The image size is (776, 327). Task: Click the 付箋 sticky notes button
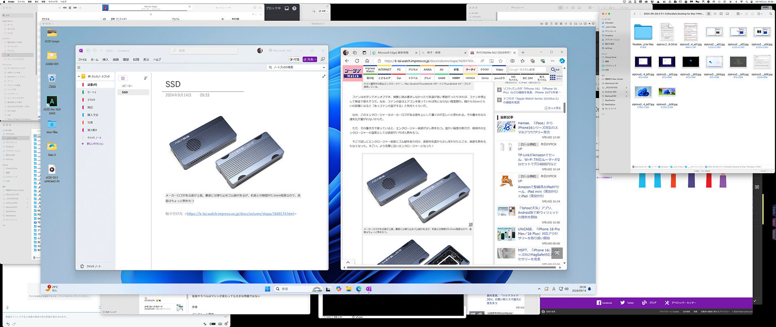[x=295, y=59]
